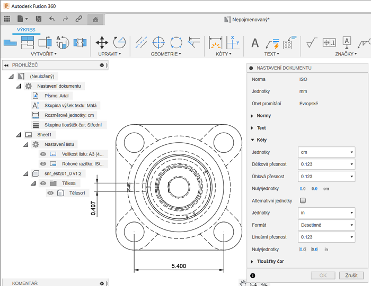Click the OK button
Screen dimensions: 371x286
[323, 275]
